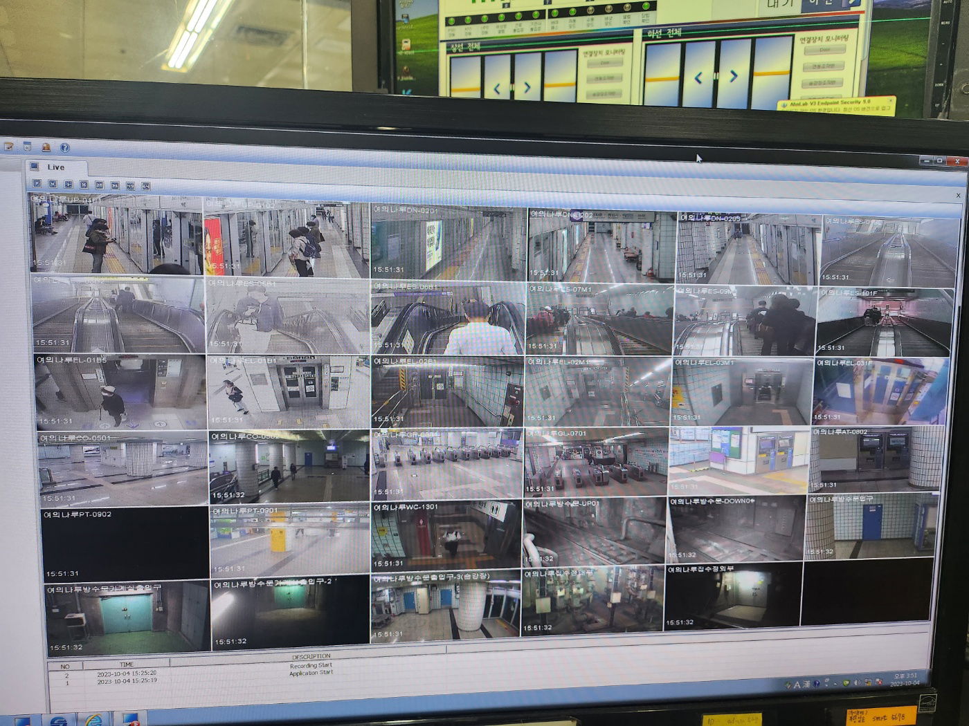Viewport: 969px width, 726px height.
Task: Select the Recording Start log entry
Action: (x=311, y=665)
